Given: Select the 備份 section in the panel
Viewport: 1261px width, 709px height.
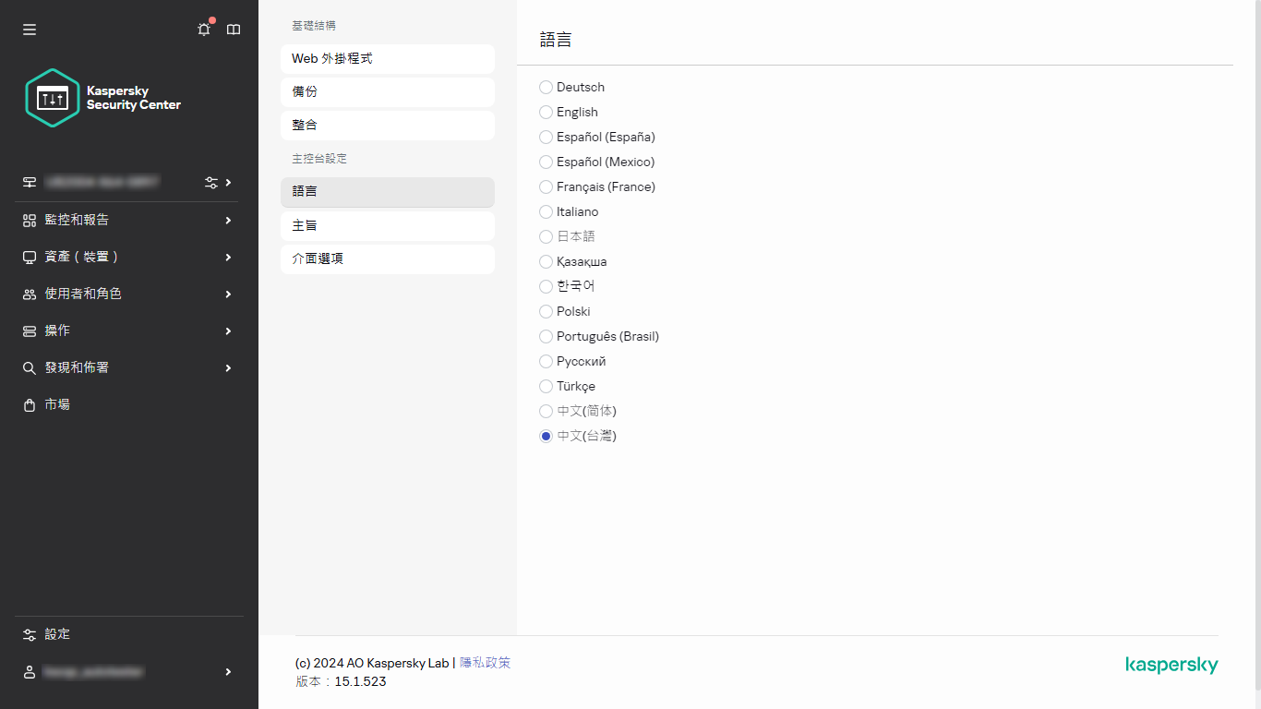Looking at the screenshot, I should pos(387,91).
